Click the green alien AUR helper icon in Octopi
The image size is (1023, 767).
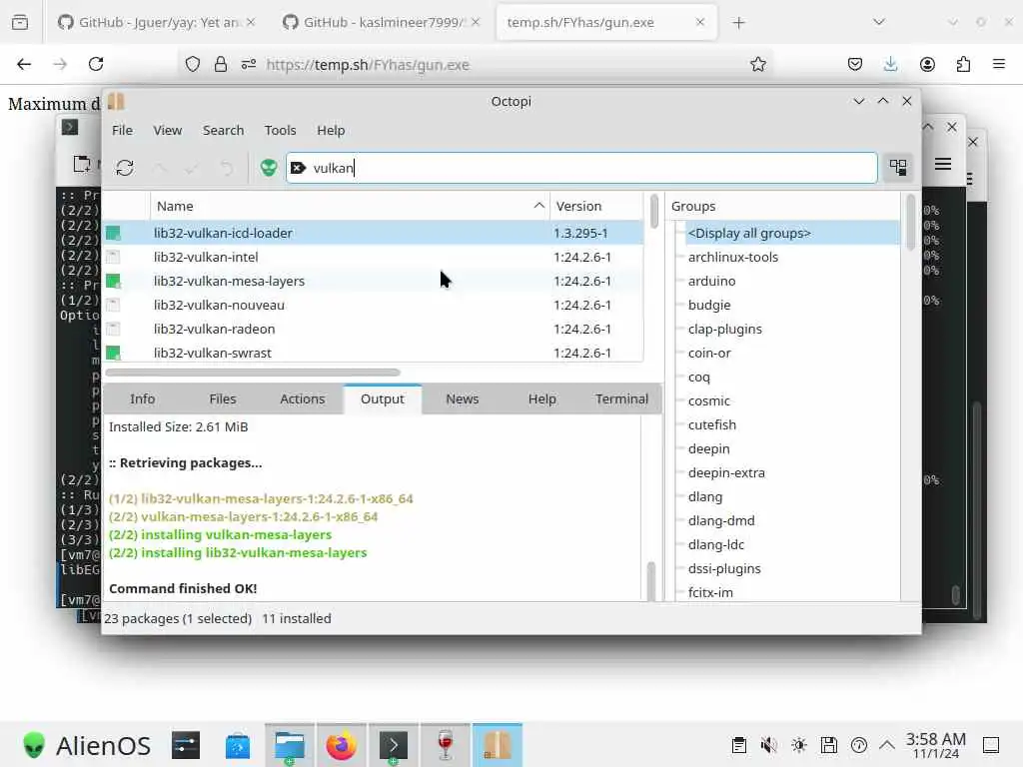(268, 168)
